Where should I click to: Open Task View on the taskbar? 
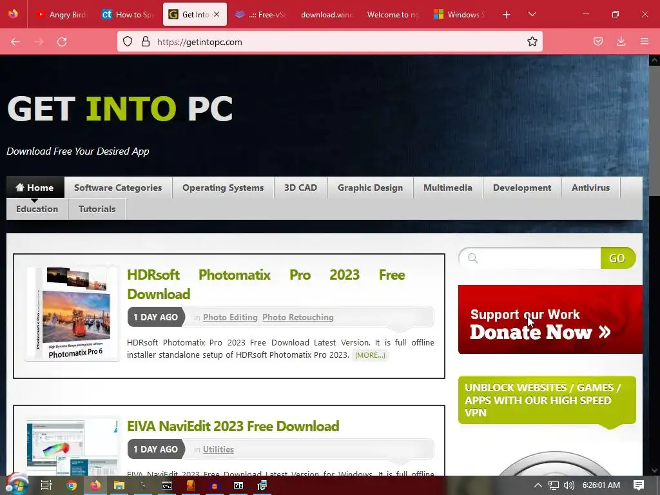(46, 485)
